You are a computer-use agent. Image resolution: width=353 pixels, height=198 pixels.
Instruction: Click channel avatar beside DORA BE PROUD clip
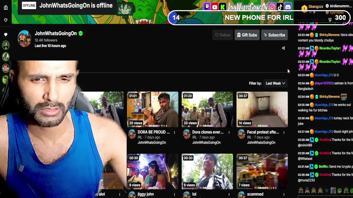point(132,134)
